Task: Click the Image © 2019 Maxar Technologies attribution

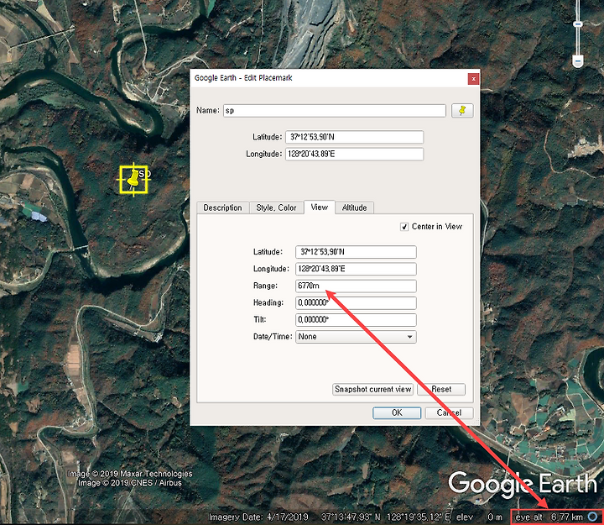Action: 130,474
